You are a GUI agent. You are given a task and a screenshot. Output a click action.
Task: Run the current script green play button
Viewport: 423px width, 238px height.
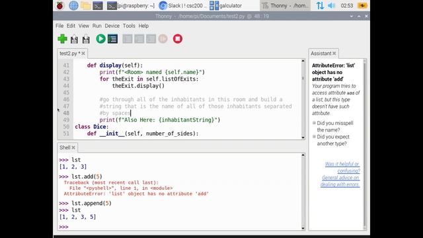tap(100, 39)
